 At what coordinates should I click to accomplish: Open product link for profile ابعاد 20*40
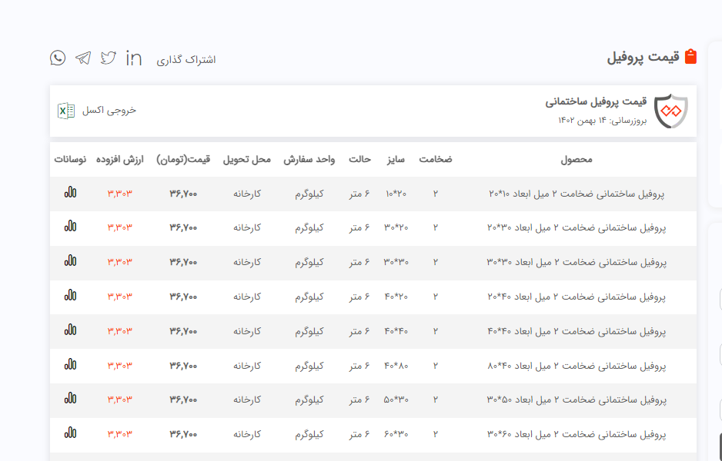coord(577,297)
